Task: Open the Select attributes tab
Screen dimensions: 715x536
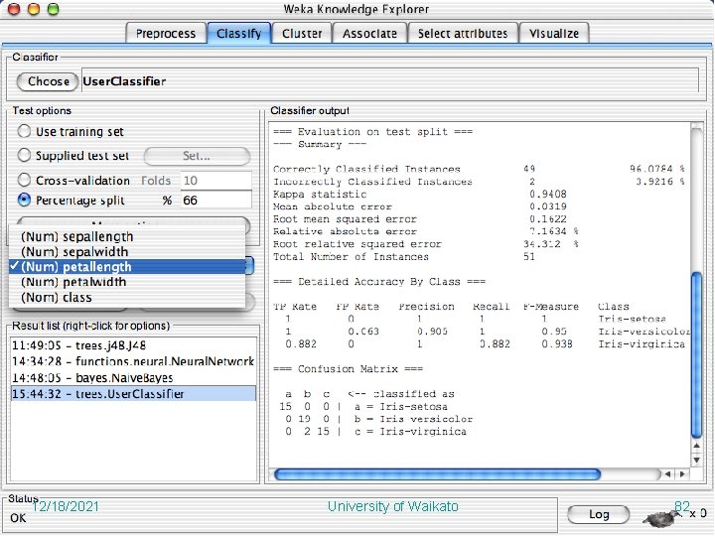Action: click(x=463, y=34)
